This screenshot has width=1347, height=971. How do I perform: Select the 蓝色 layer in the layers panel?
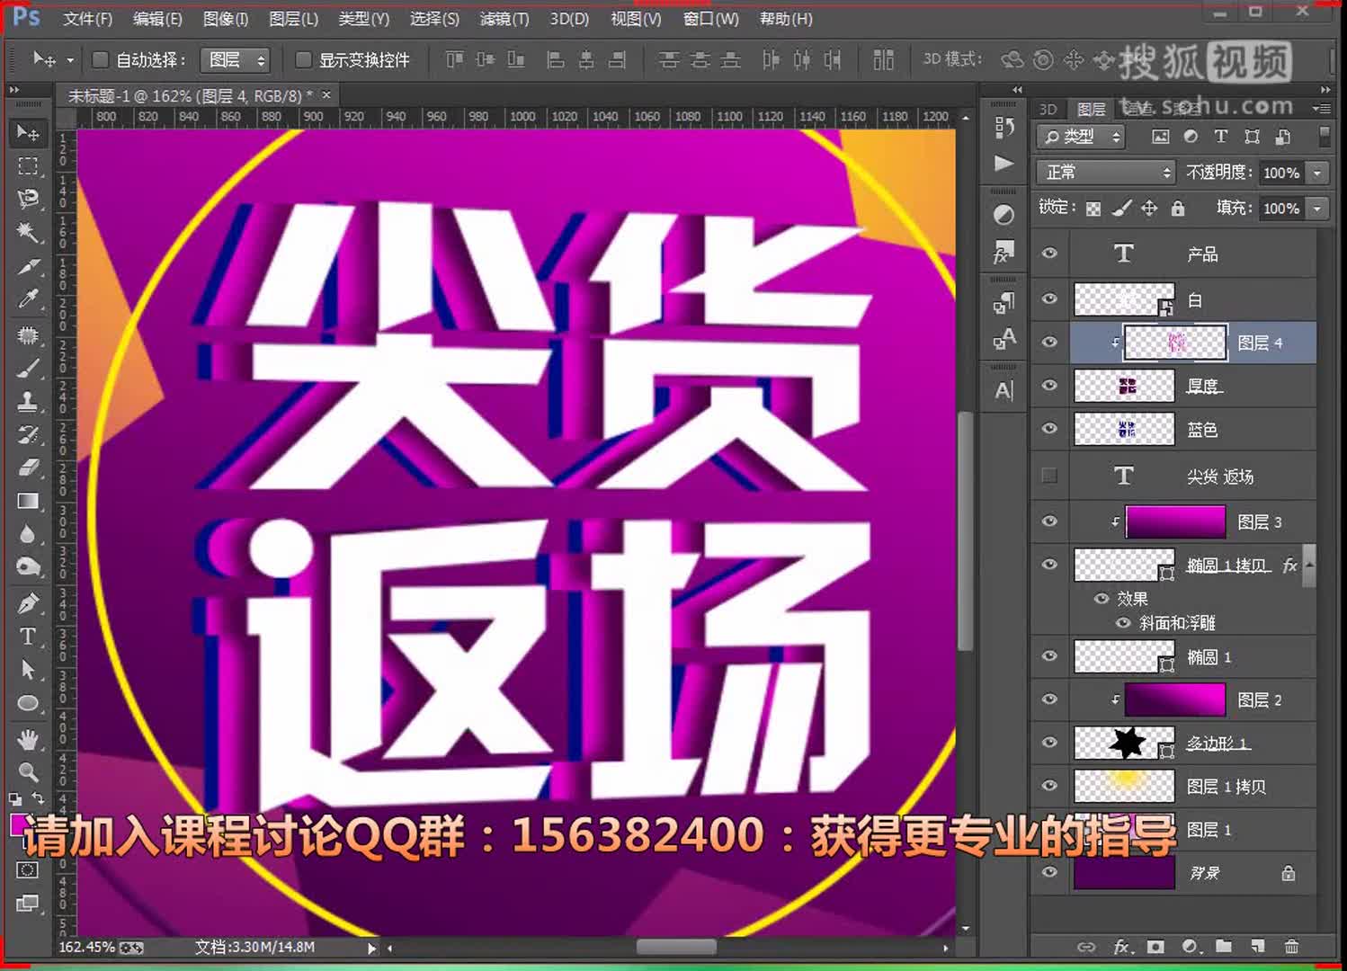click(1201, 430)
